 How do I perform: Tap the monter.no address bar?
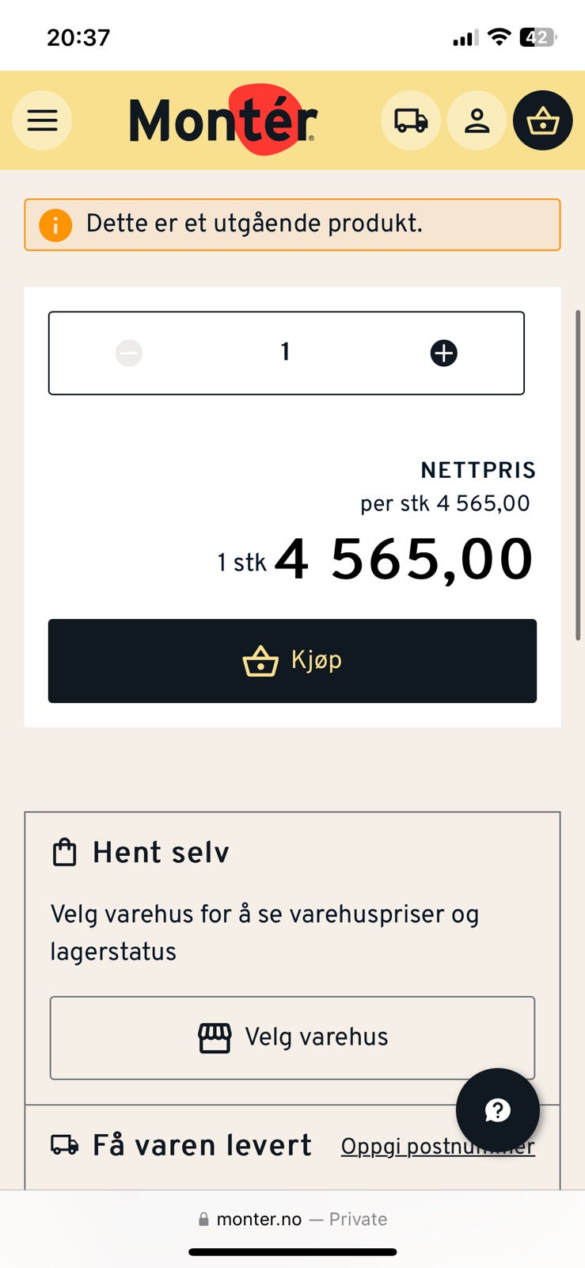(292, 1219)
